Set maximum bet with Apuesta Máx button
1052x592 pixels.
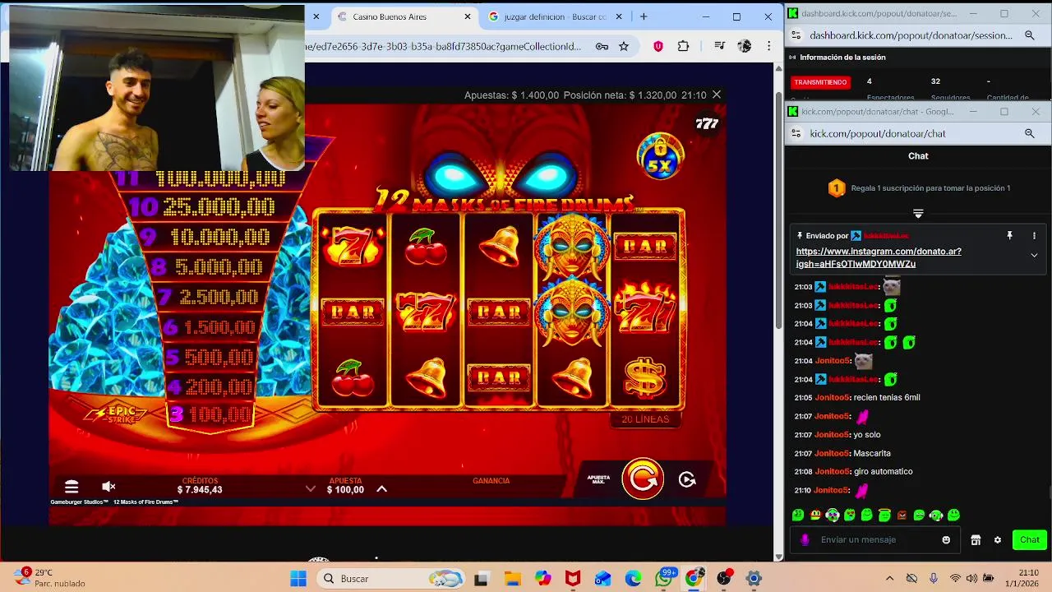(x=598, y=479)
